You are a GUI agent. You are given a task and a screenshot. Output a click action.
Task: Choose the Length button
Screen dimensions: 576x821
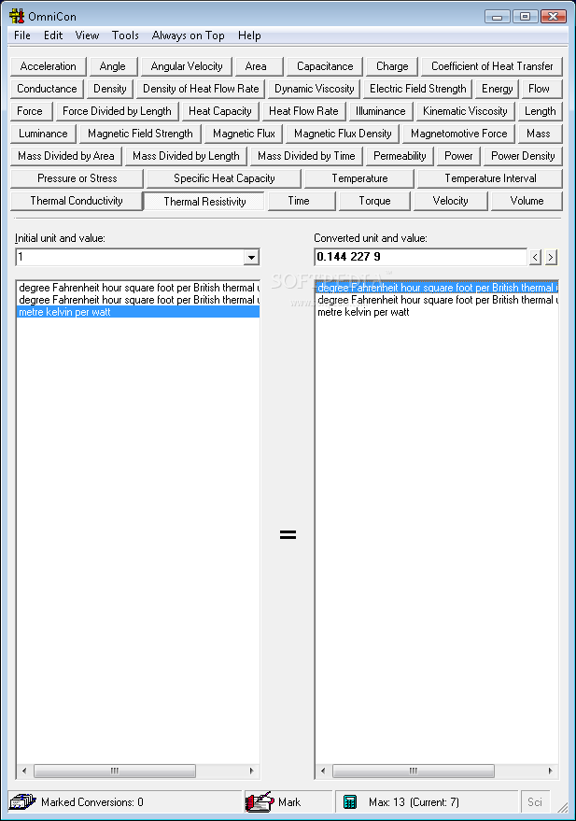(541, 111)
